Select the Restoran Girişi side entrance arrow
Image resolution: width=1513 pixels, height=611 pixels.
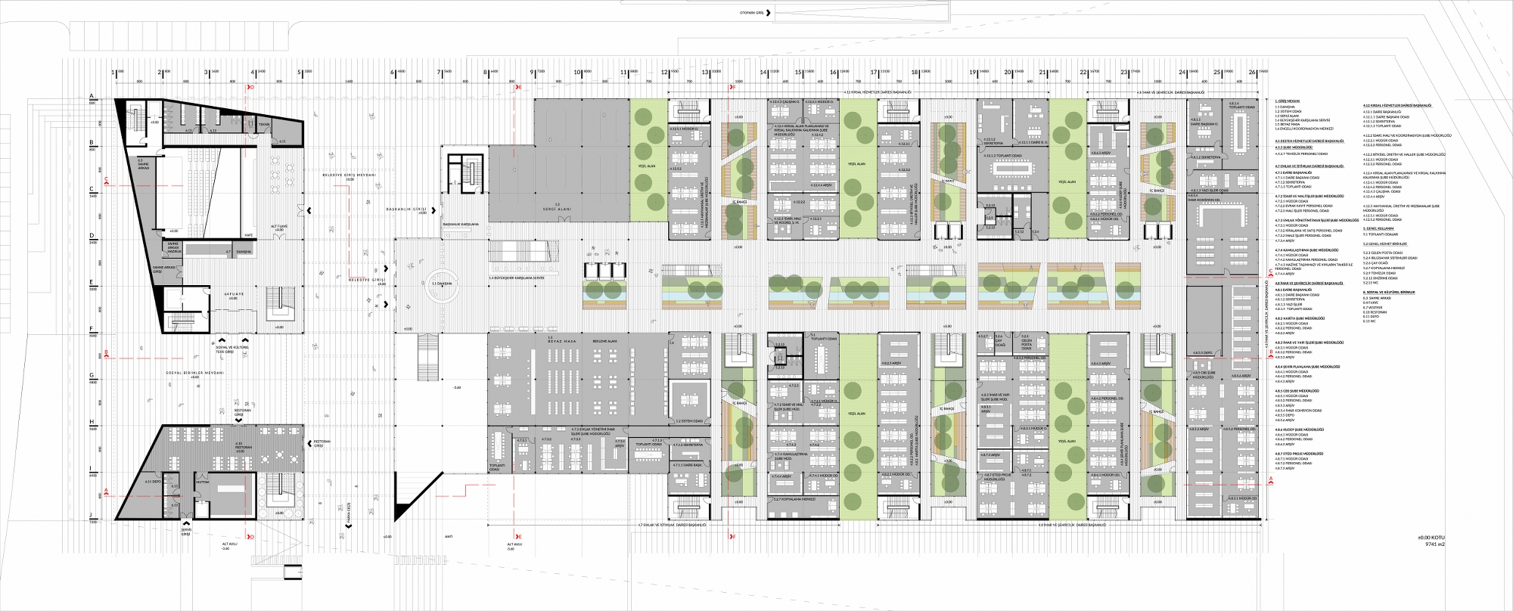tap(308, 444)
